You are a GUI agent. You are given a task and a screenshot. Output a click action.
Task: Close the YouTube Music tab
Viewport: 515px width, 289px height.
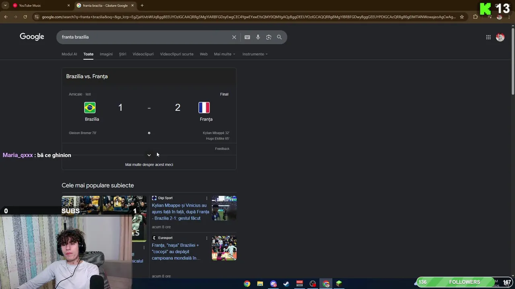pos(68,6)
